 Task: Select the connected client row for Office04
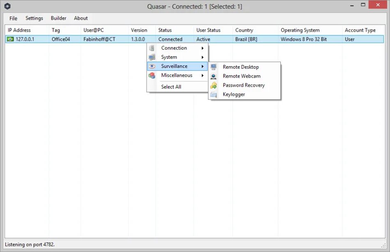coord(62,39)
